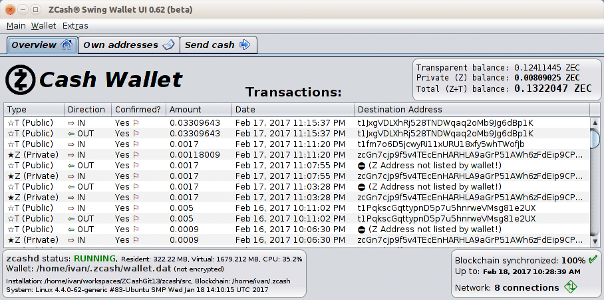This screenshot has height=300, width=604.
Task: Click Up to: Feb 18, 2017 10:28:39 AM
Action: 518,271
